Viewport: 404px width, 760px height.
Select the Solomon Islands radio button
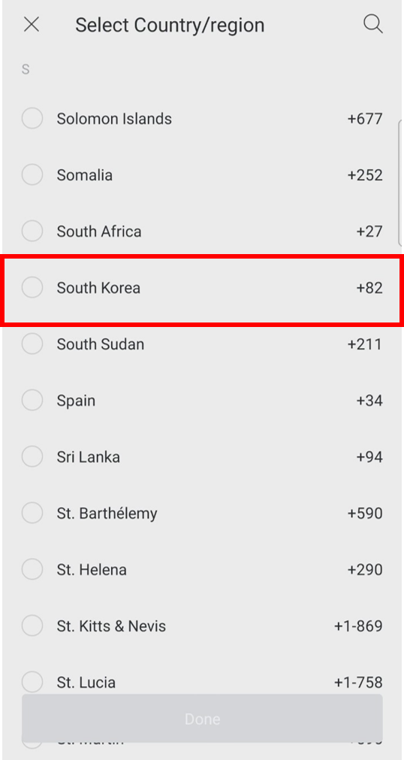point(32,118)
